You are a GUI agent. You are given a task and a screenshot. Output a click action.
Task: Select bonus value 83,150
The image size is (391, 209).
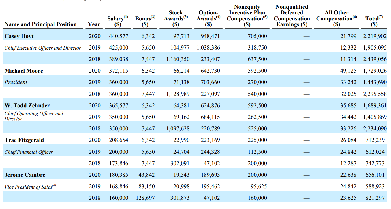(146, 187)
